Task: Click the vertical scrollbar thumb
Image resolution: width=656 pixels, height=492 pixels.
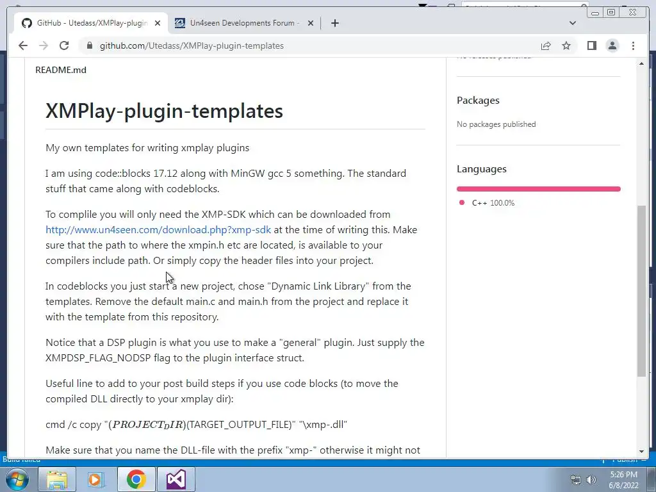Action: click(x=641, y=291)
